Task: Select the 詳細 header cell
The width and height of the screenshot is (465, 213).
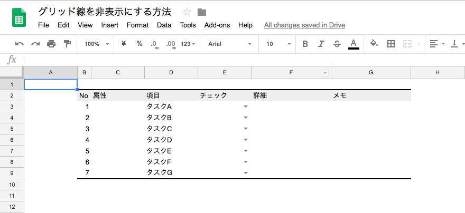Action: click(x=291, y=95)
